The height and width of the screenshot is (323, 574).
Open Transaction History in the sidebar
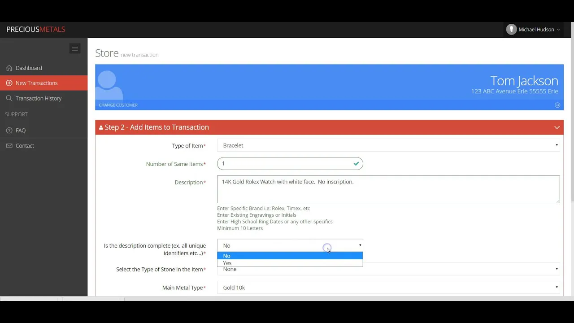(x=43, y=98)
